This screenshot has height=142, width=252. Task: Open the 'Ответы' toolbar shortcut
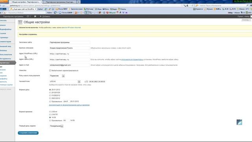(122, 9)
